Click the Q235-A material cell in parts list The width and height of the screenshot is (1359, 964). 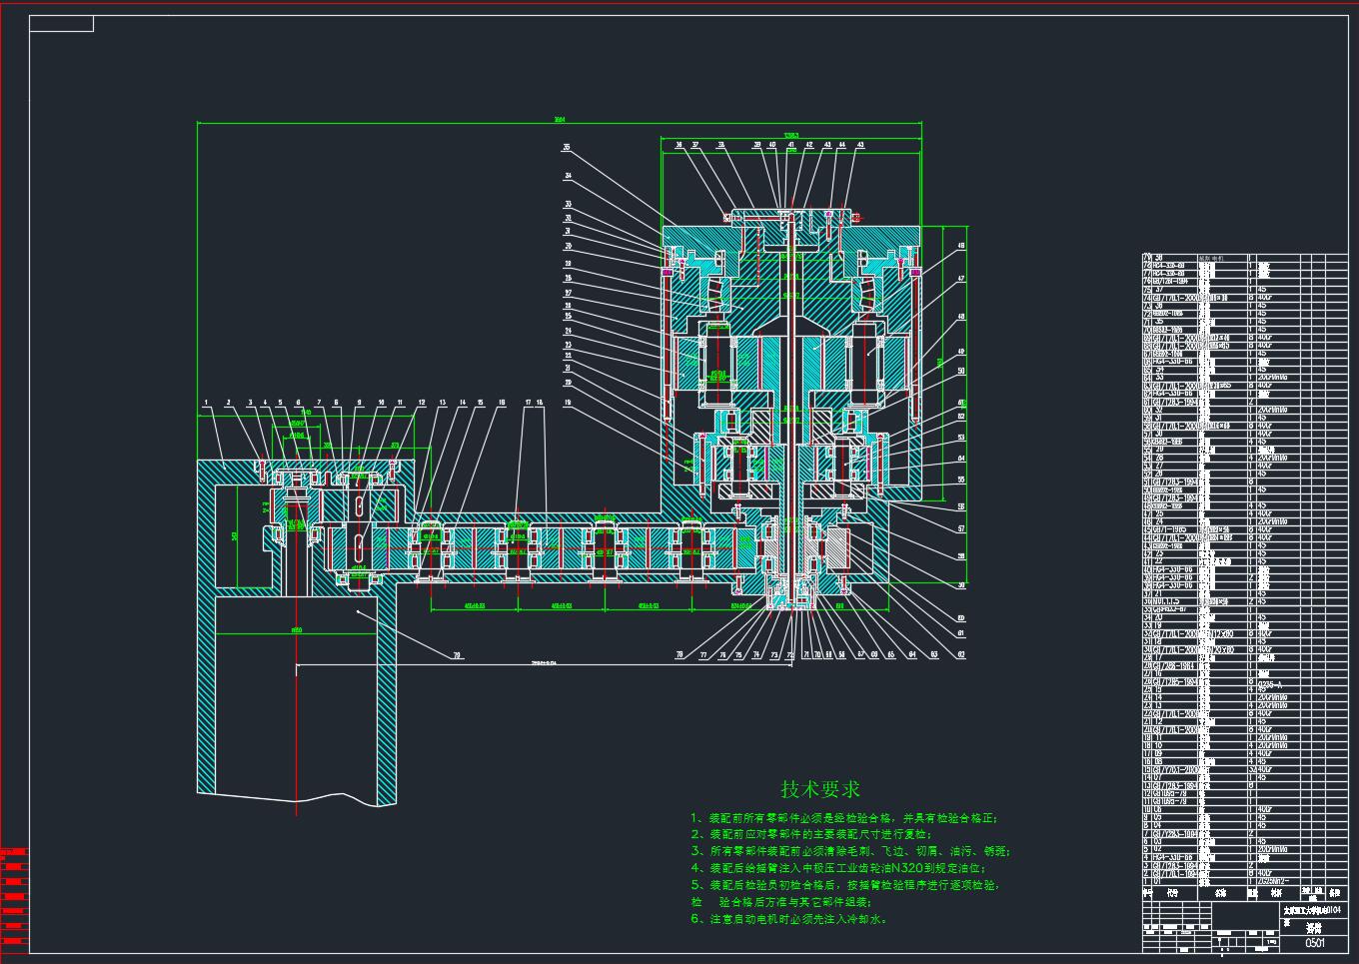[1269, 682]
